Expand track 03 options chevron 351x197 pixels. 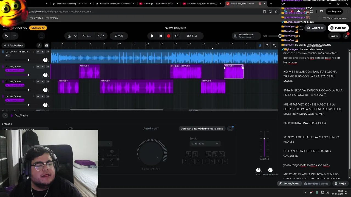click(47, 82)
